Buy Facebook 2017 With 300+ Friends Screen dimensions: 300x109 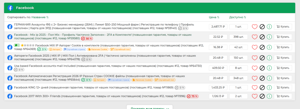(x=283, y=96)
